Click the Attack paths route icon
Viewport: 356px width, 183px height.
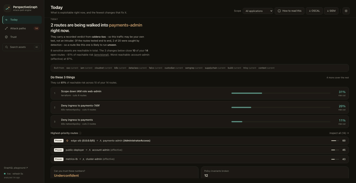point(6,29)
